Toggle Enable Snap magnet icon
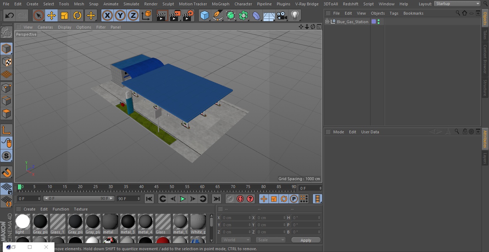 pos(6,173)
